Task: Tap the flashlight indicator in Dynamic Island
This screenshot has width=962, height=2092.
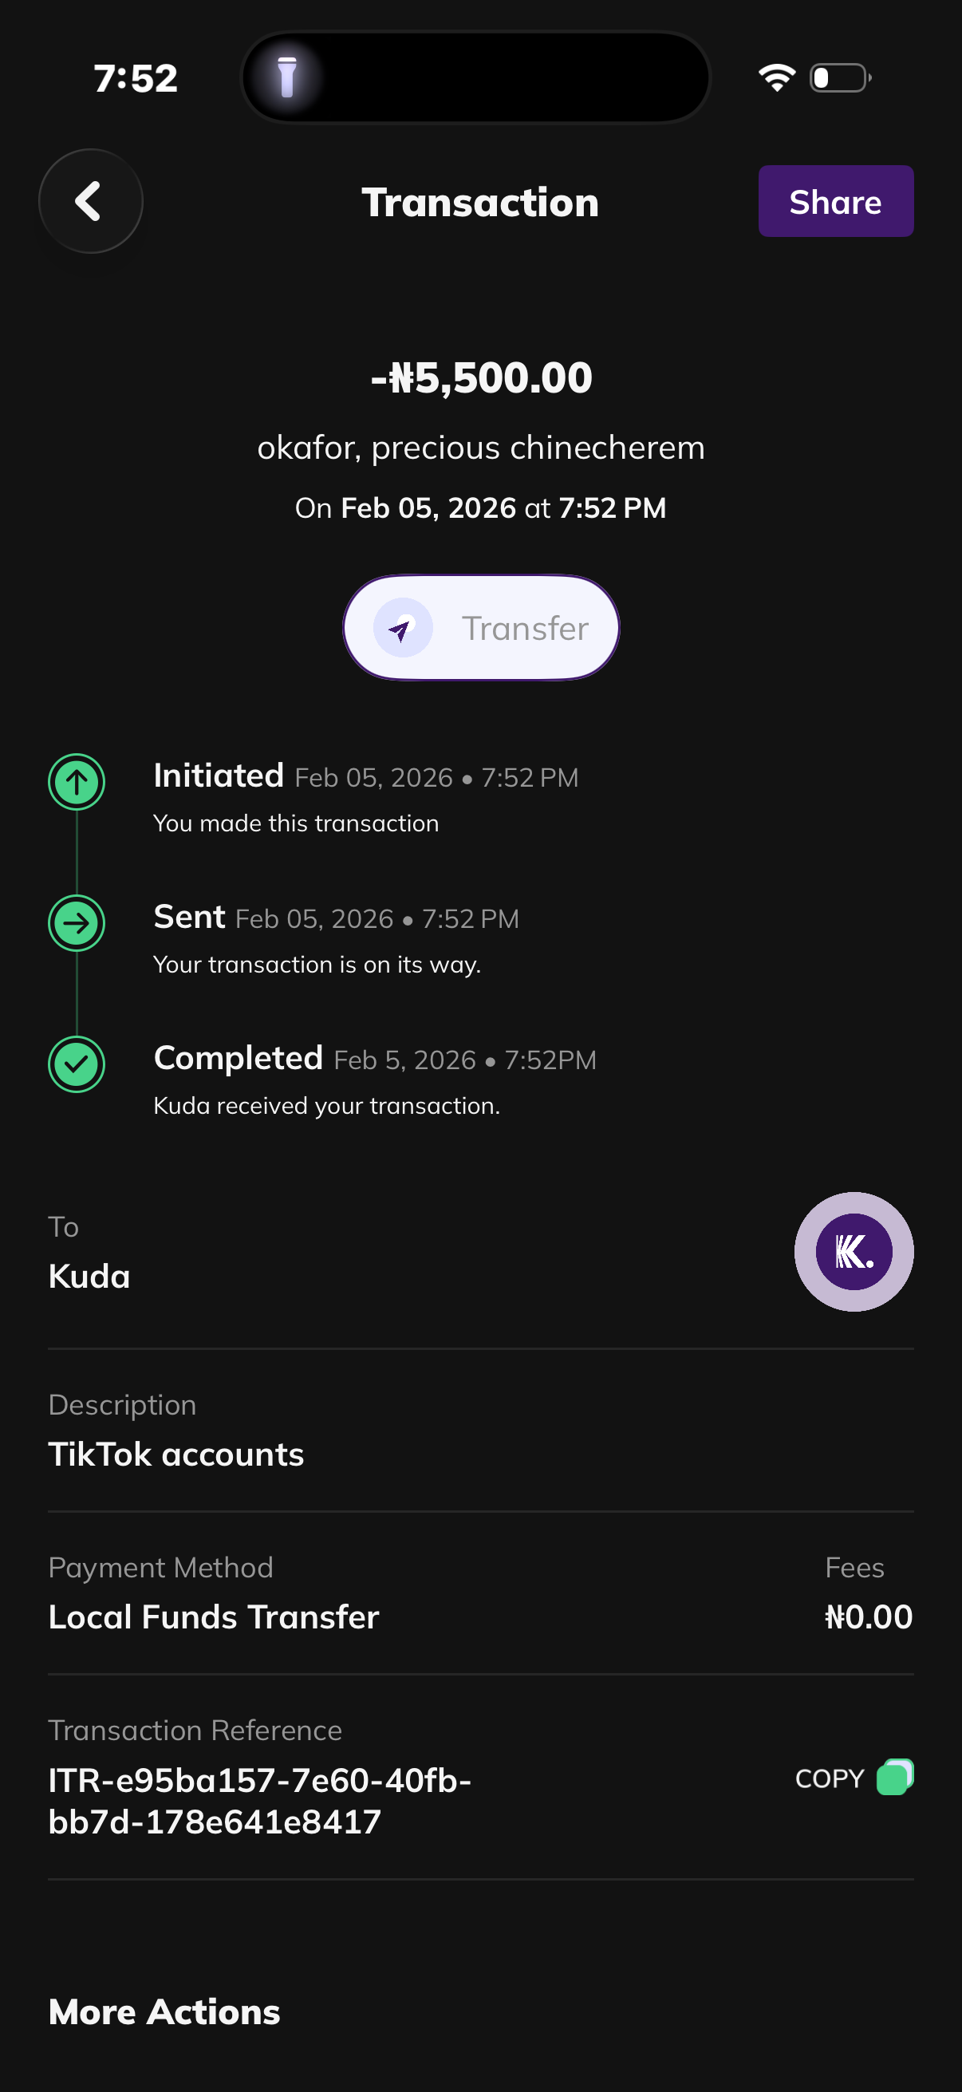Action: [x=286, y=78]
